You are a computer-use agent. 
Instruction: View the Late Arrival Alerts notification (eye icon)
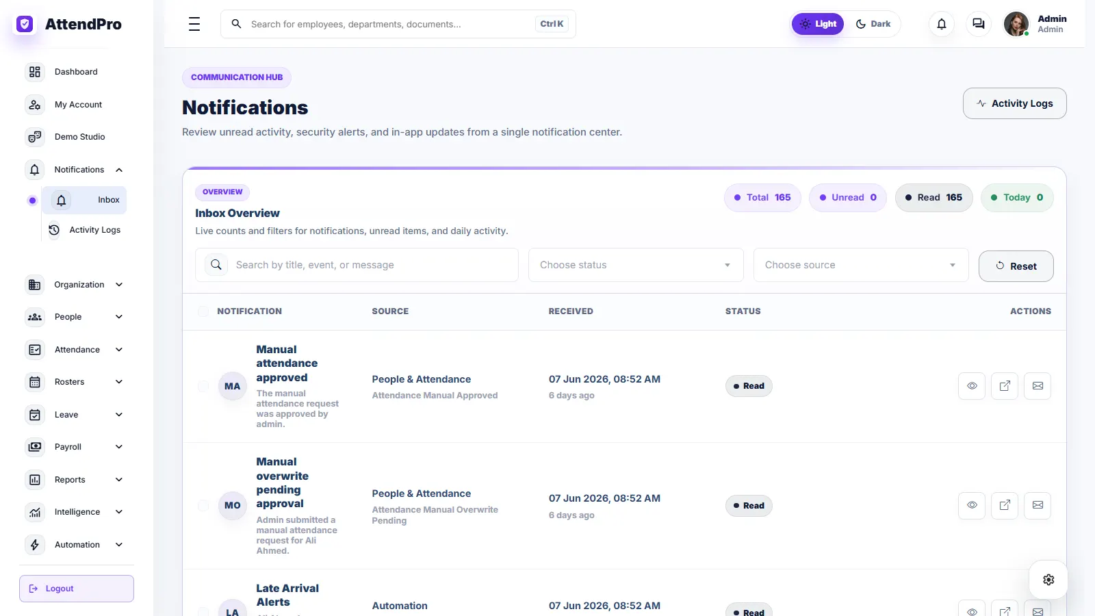click(x=972, y=608)
